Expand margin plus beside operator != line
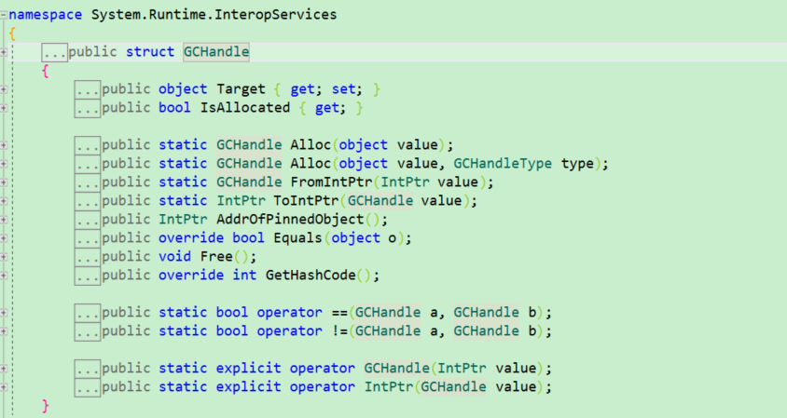The width and height of the screenshot is (787, 418). coord(3,331)
